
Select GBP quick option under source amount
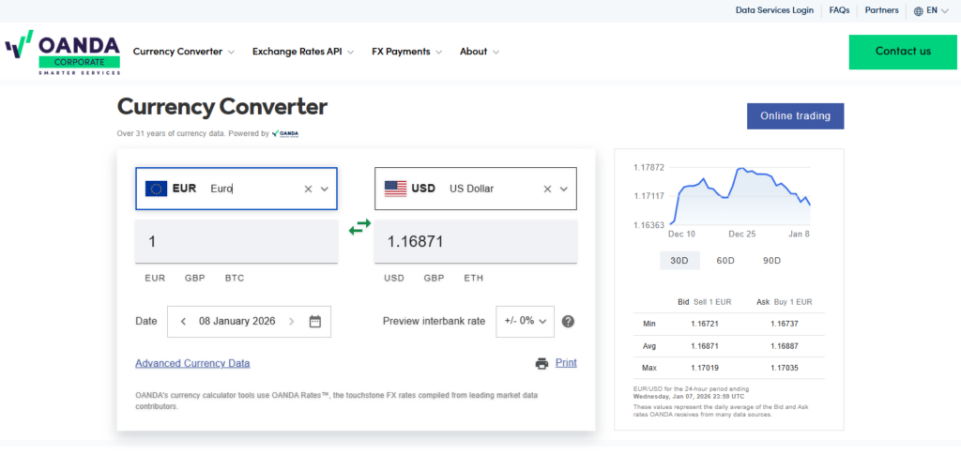click(195, 278)
